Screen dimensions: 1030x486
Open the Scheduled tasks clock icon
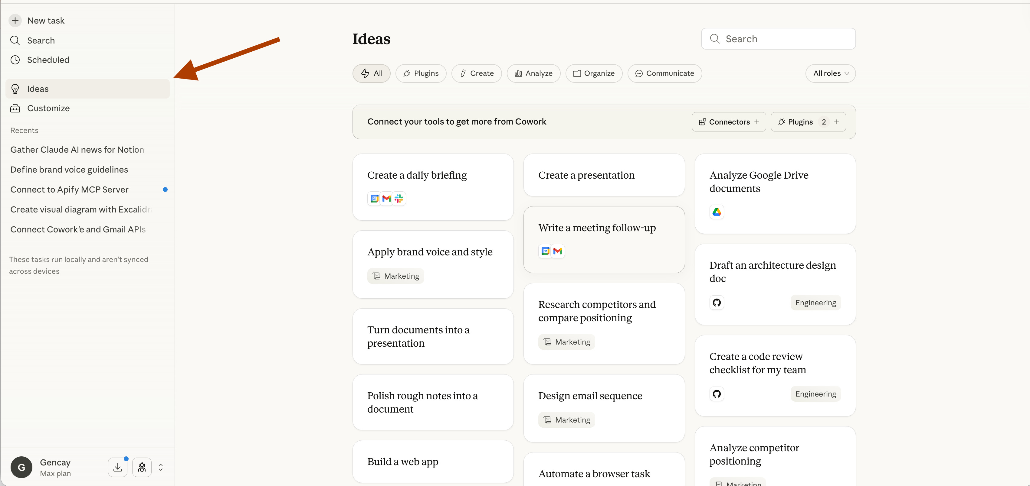15,60
